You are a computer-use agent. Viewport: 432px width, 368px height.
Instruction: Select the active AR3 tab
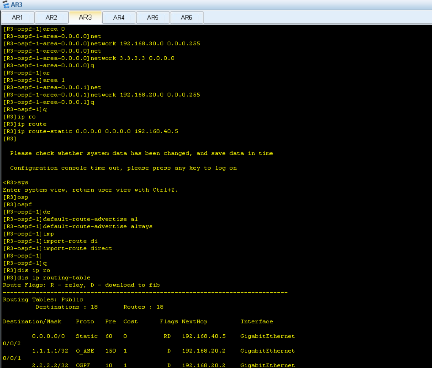[x=86, y=17]
